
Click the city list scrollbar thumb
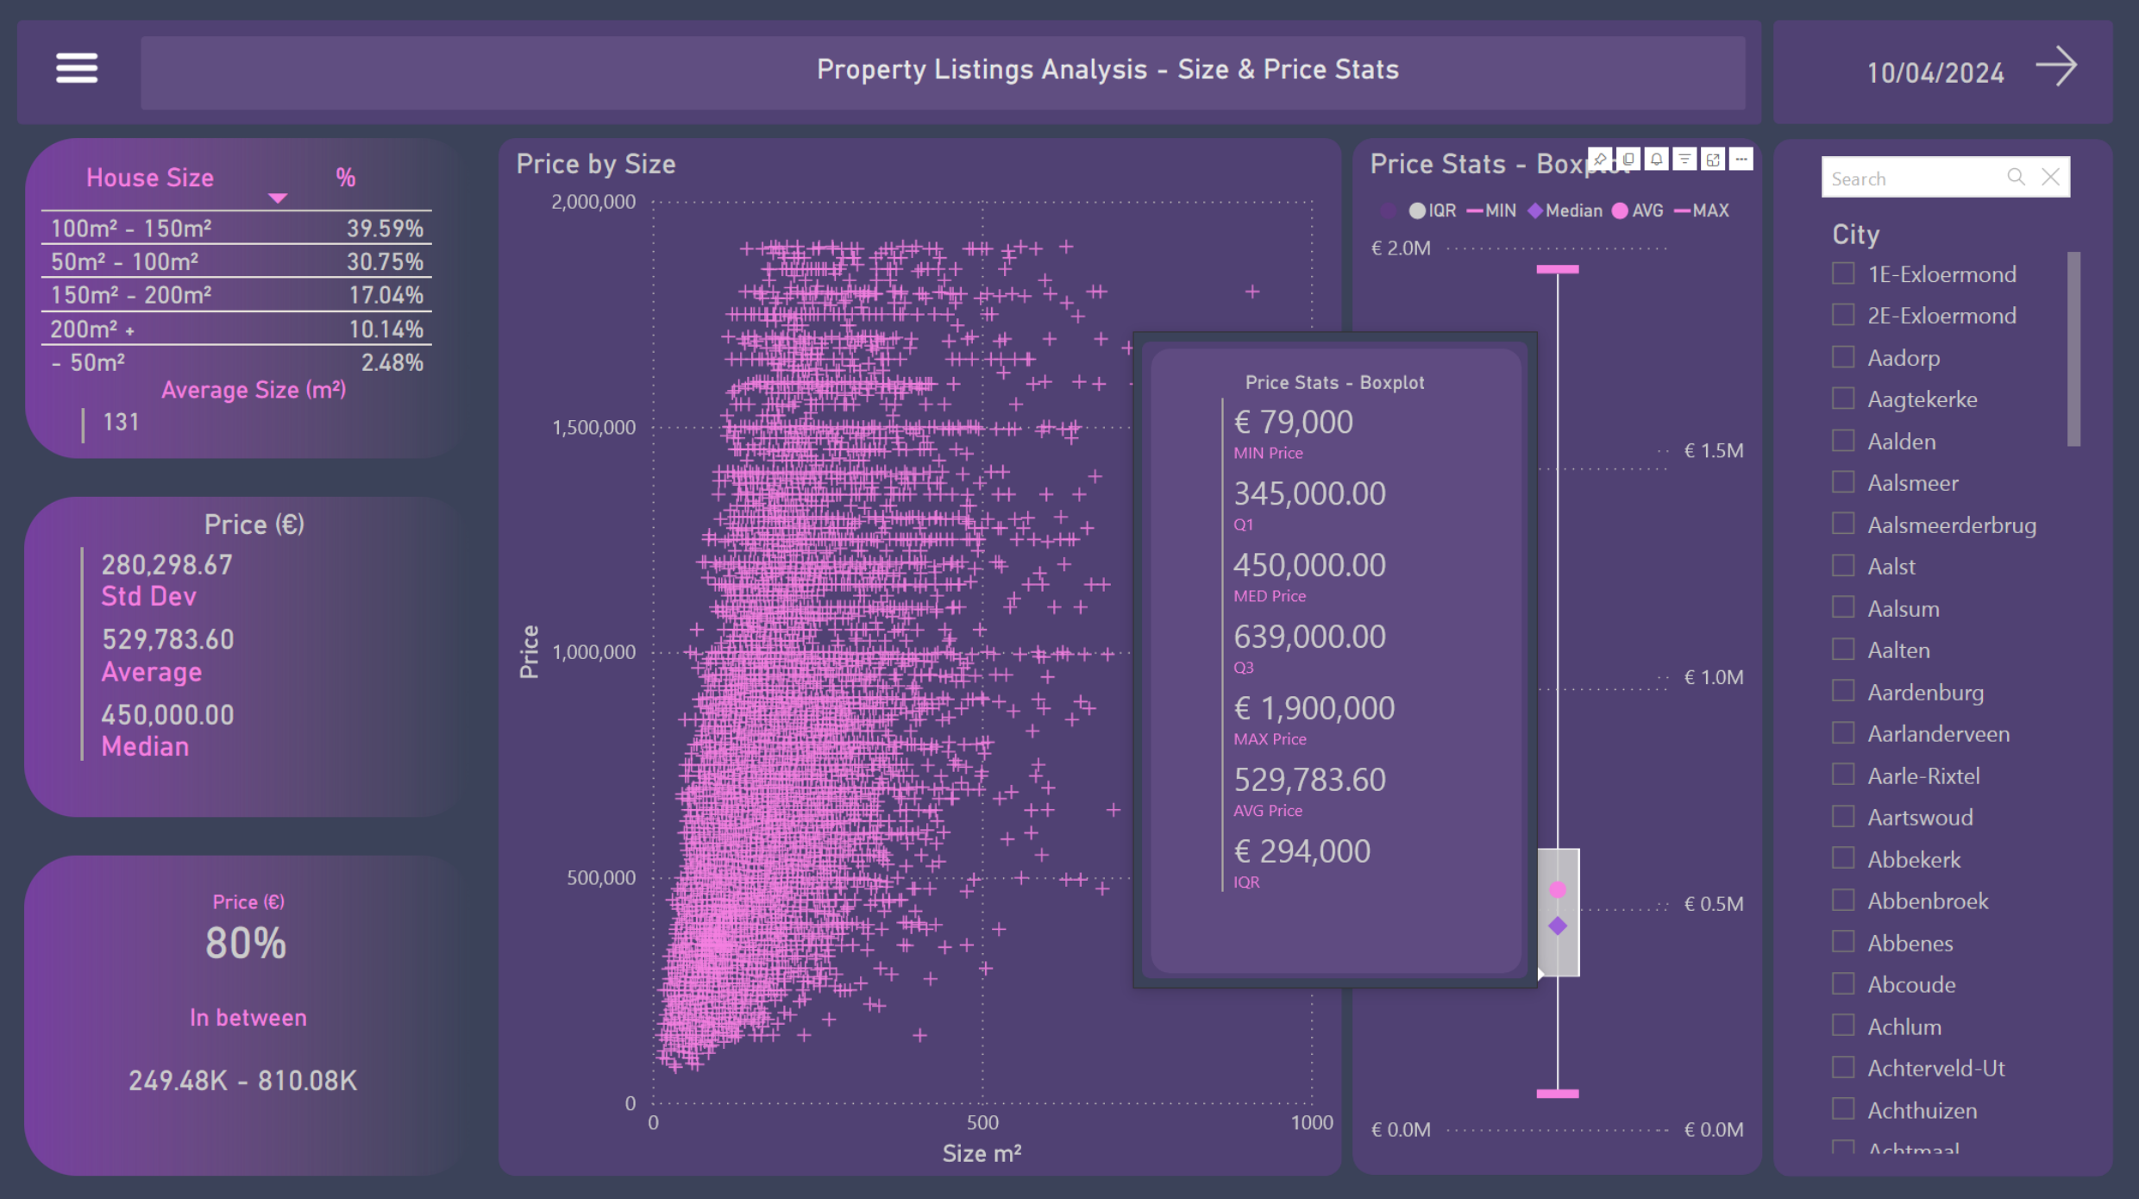[2074, 348]
